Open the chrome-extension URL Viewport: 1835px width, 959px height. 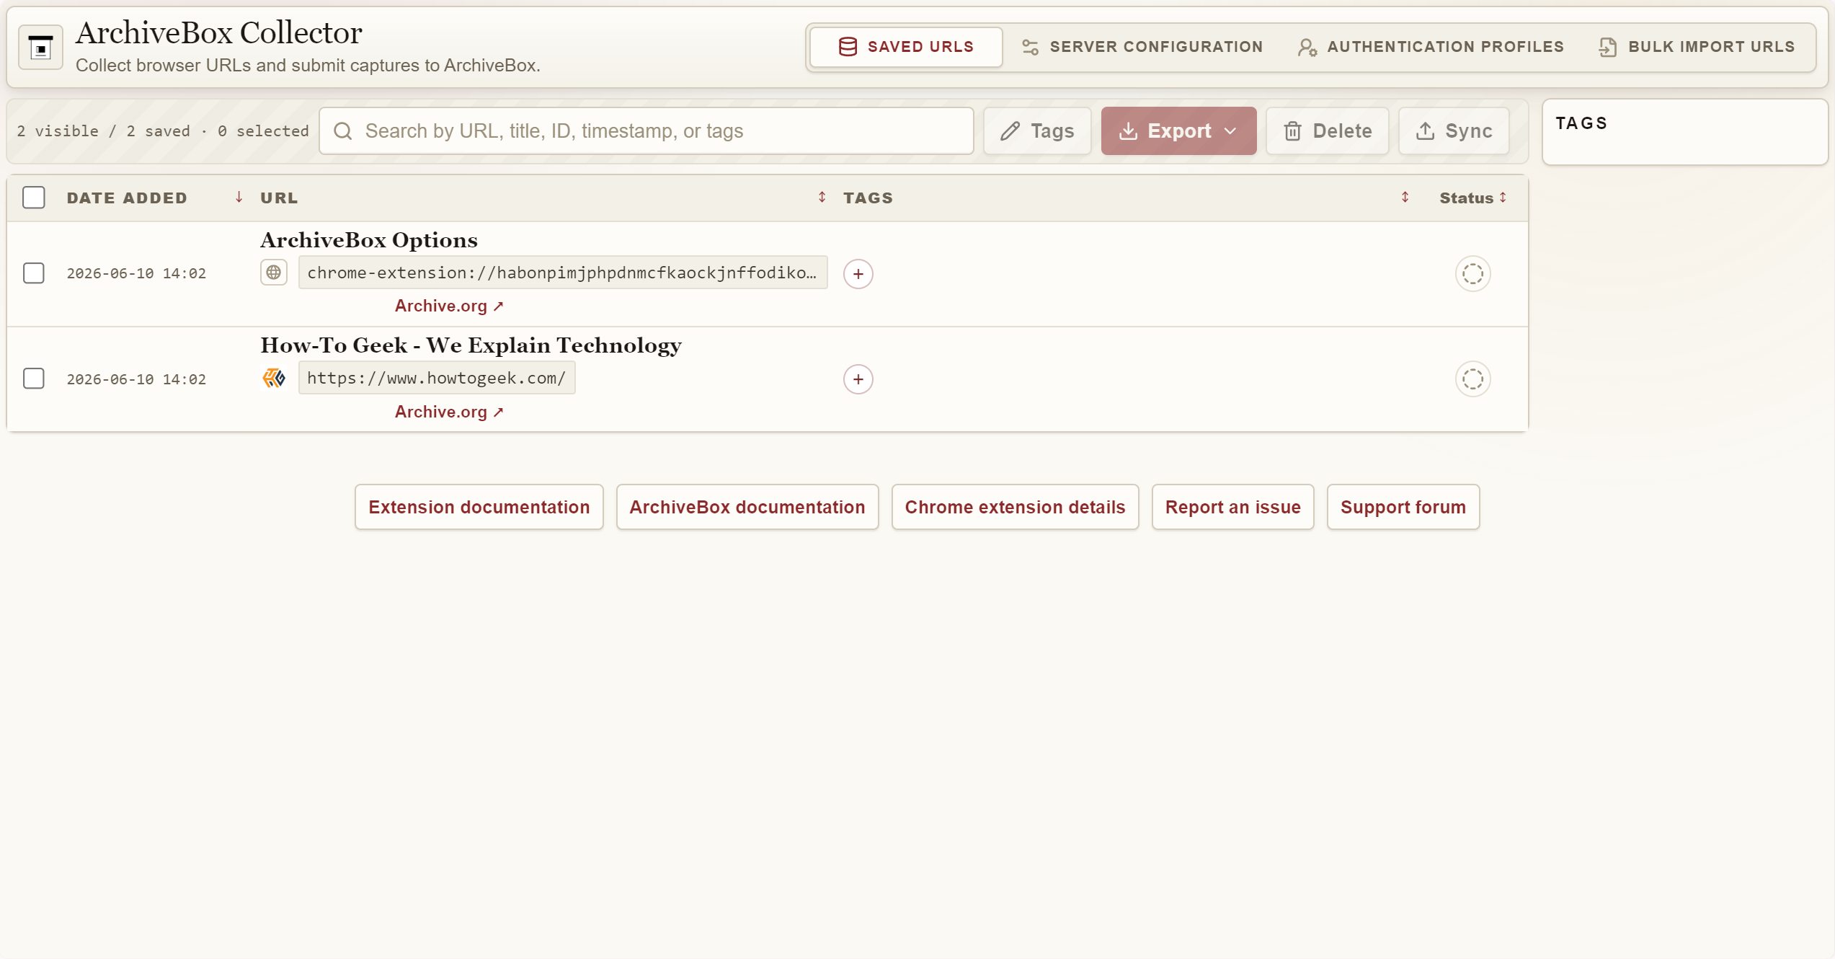click(563, 273)
